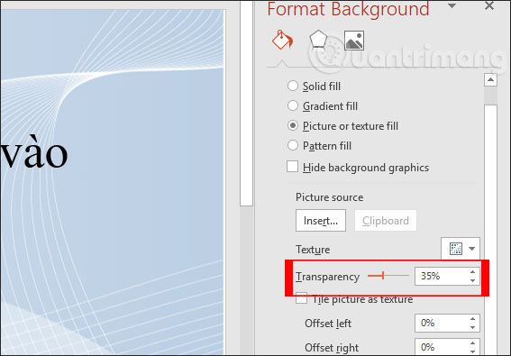
Task: Enable Tile picture as texture
Action: point(301,298)
